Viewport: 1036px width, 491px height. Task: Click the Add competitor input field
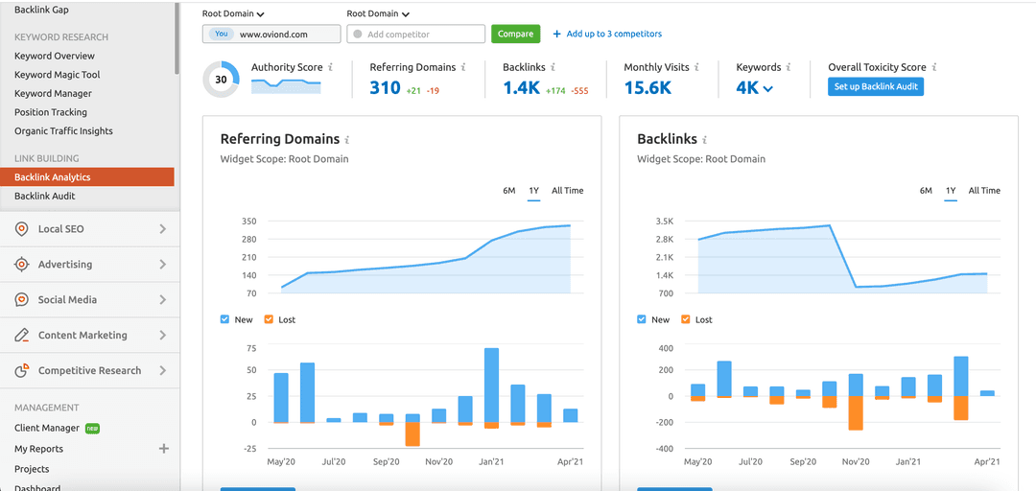point(416,34)
